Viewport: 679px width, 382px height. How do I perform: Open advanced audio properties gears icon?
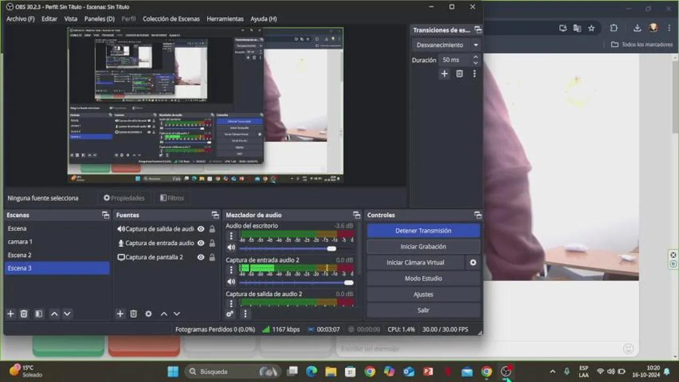(x=230, y=314)
